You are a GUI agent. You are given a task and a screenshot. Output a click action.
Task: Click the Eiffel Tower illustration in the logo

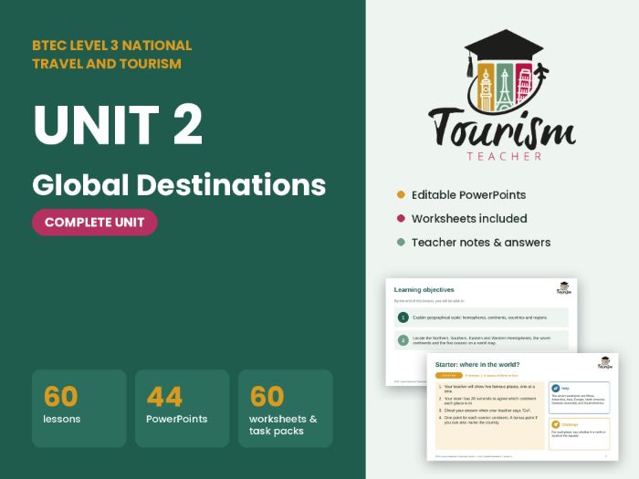click(505, 90)
